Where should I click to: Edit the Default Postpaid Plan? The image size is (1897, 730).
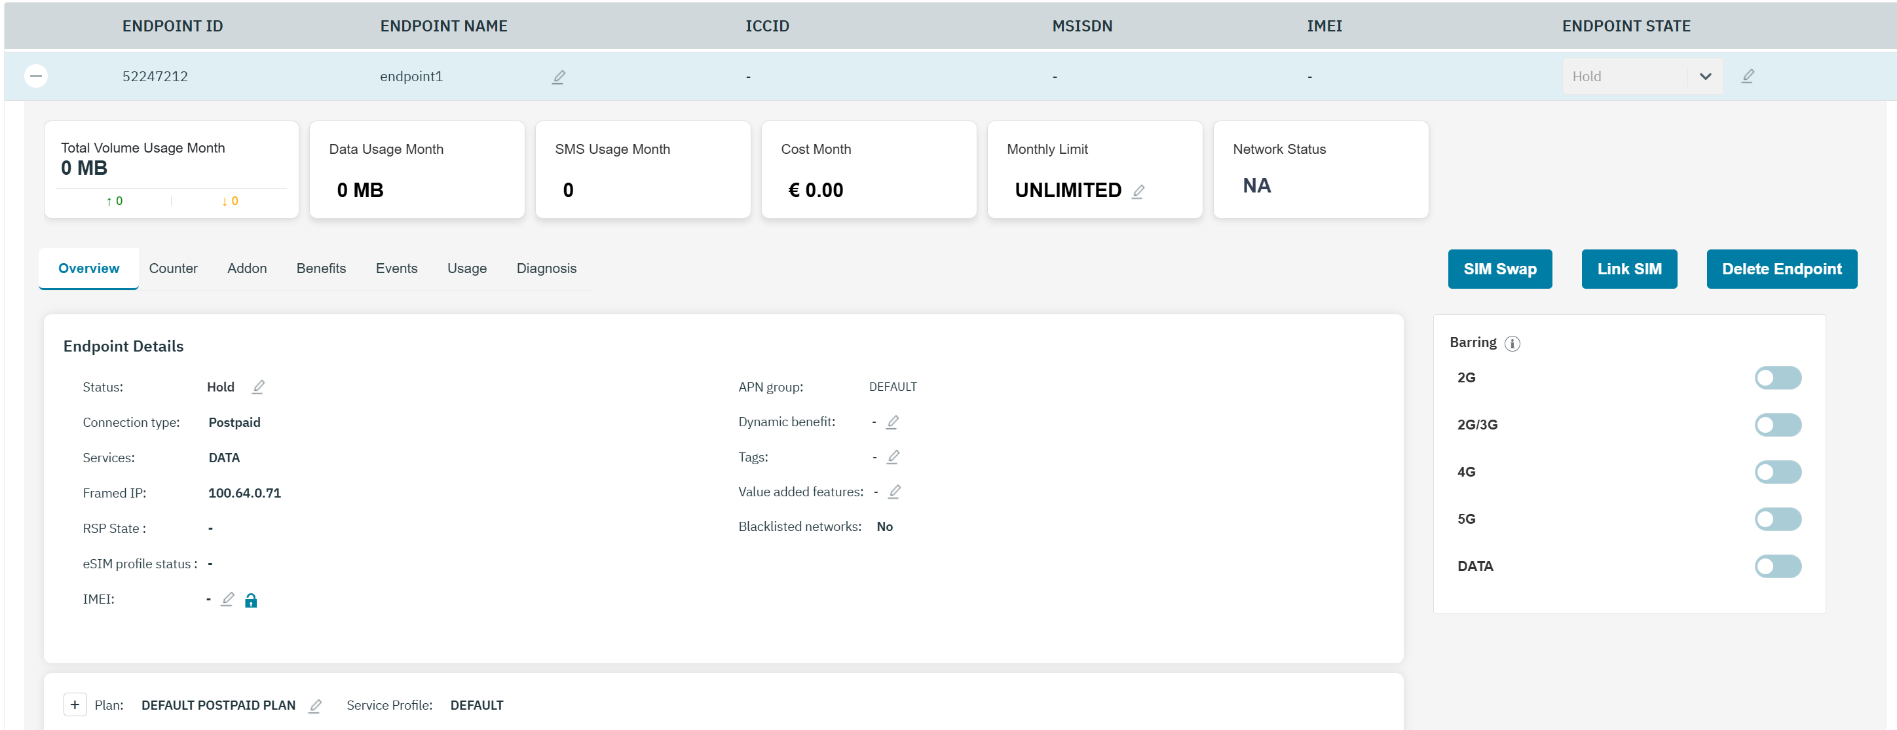[314, 706]
